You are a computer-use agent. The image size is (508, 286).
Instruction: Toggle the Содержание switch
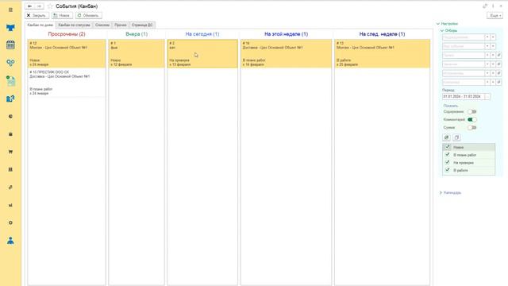471,111
